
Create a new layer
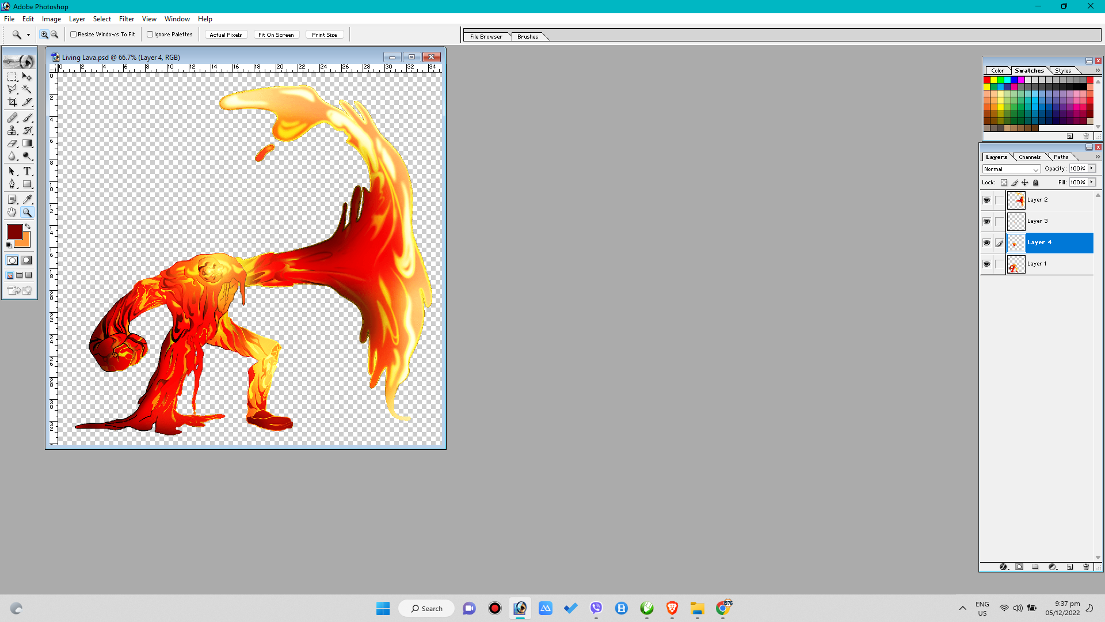click(x=1070, y=567)
